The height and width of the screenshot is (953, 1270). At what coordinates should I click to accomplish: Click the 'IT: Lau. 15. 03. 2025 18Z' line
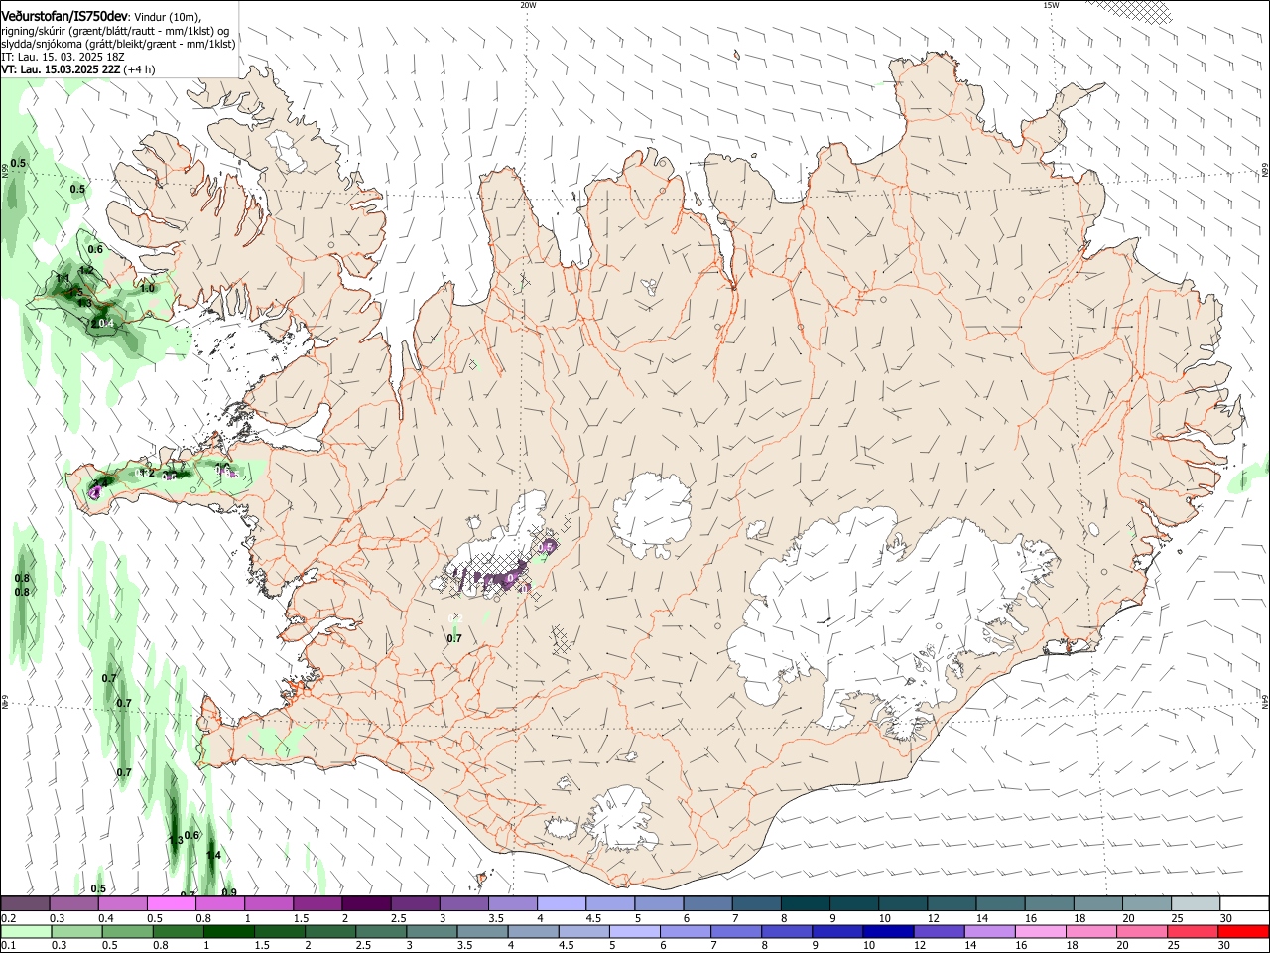tap(63, 57)
